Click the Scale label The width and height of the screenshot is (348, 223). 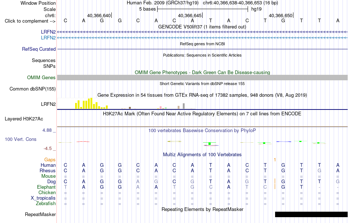(x=49, y=9)
